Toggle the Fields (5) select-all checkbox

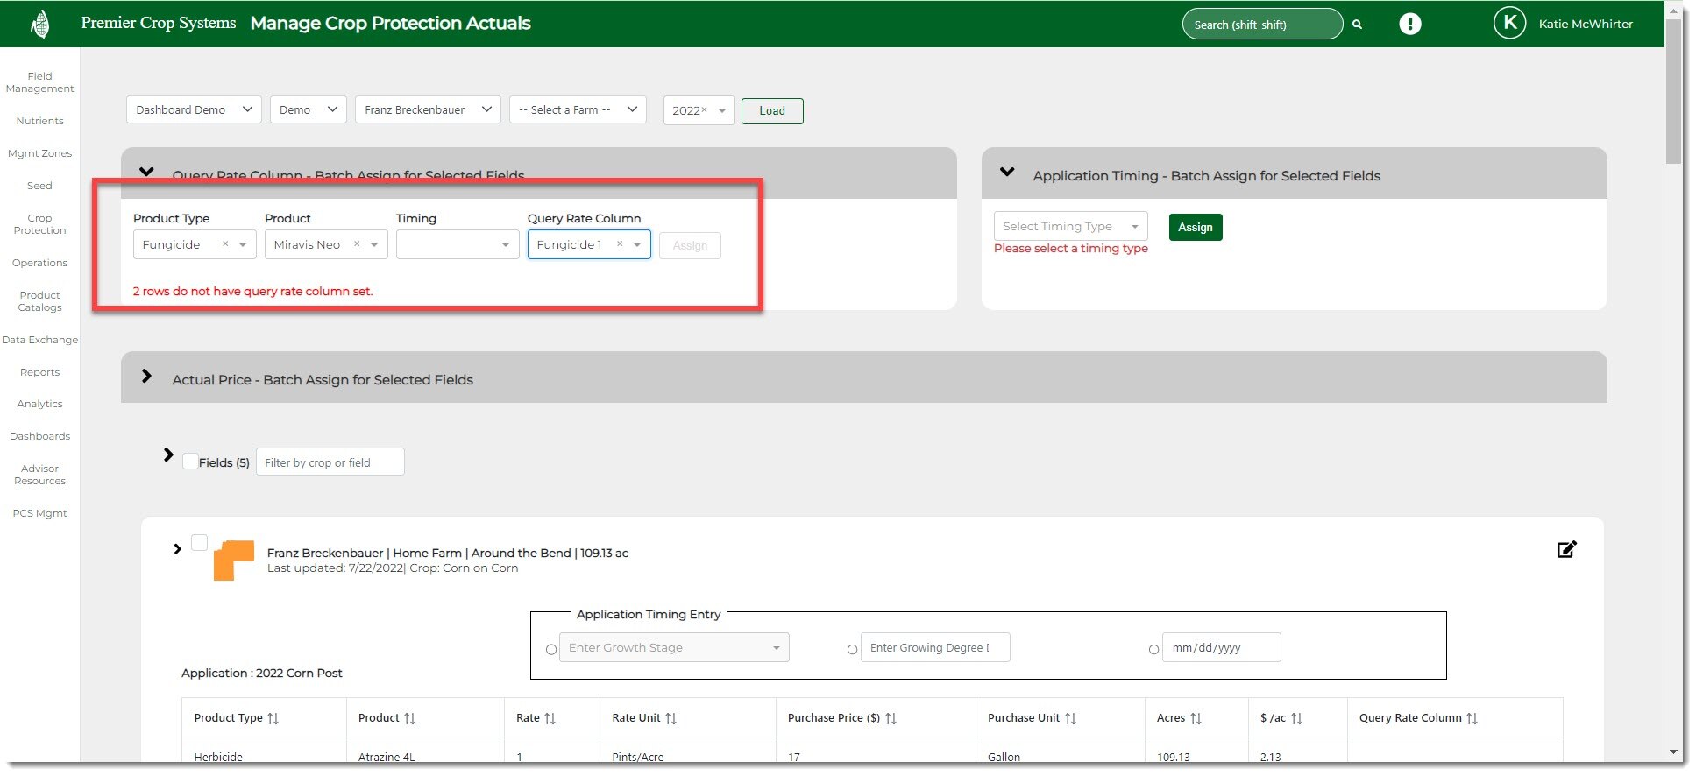[x=190, y=462]
